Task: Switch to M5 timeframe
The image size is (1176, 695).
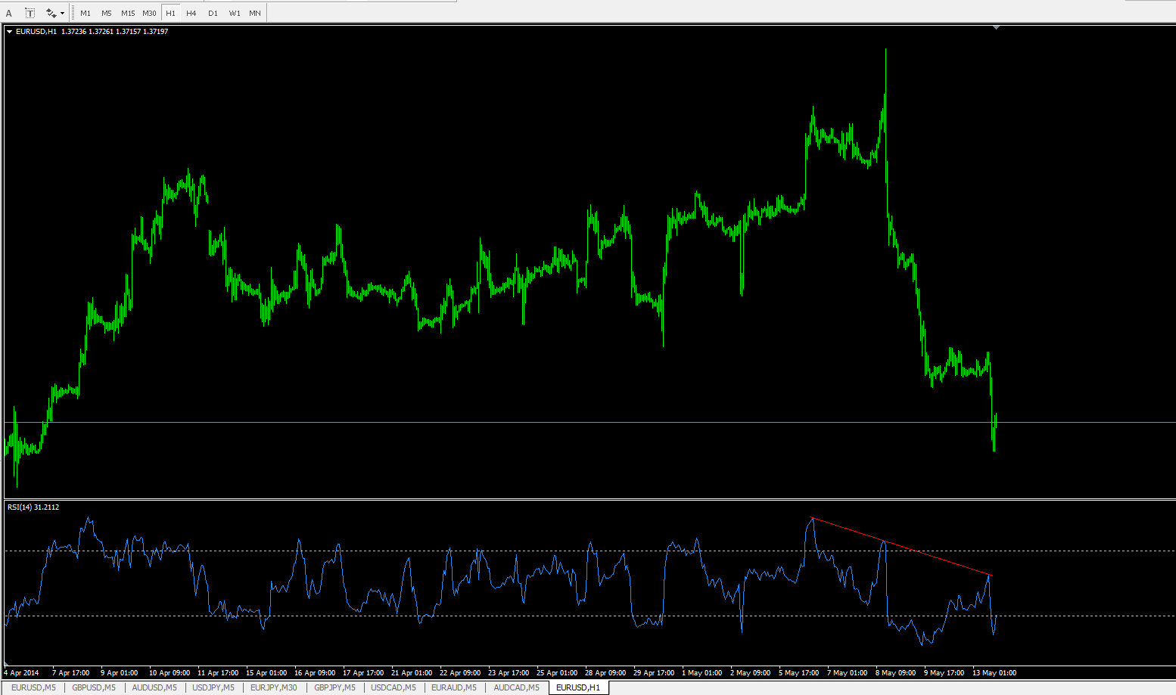Action: point(107,13)
